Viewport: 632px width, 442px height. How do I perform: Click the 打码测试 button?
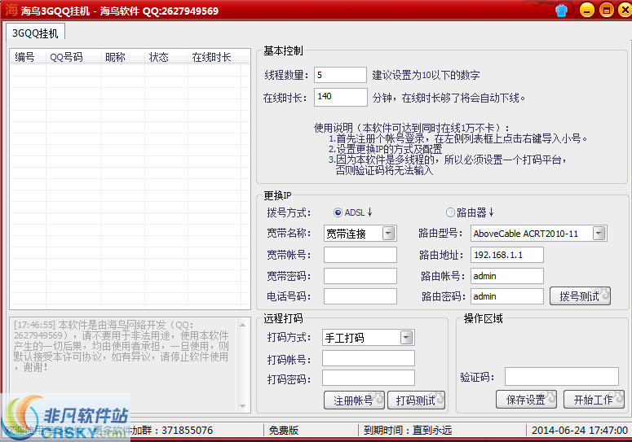pyautogui.click(x=416, y=400)
